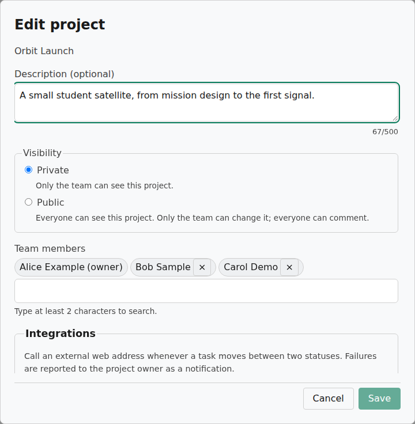
Task: Click the Description (optional) label
Action: [x=65, y=74]
